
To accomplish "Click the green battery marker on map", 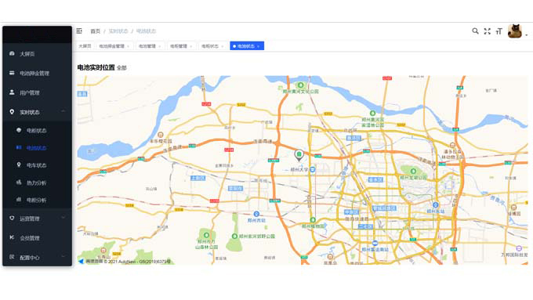I will click(x=299, y=155).
